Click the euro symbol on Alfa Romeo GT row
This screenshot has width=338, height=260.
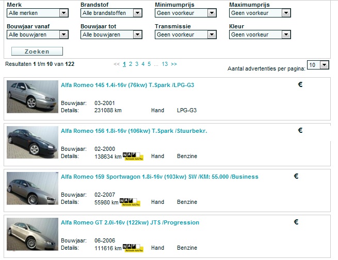click(296, 222)
